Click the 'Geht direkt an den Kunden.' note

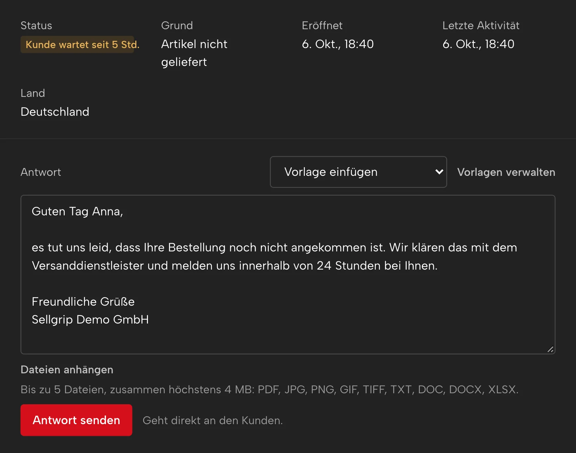coord(213,420)
